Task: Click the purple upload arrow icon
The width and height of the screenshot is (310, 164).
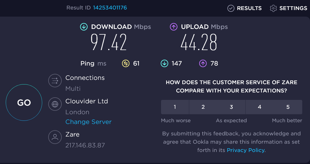Action: (173, 27)
